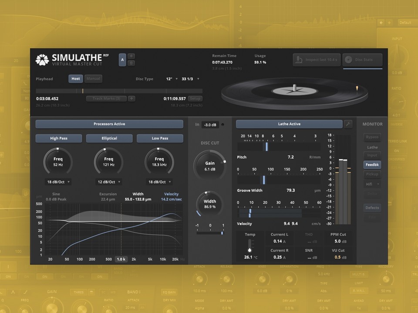The width and height of the screenshot is (418, 313).
Task: Select Excursion curve display
Action: [108, 196]
